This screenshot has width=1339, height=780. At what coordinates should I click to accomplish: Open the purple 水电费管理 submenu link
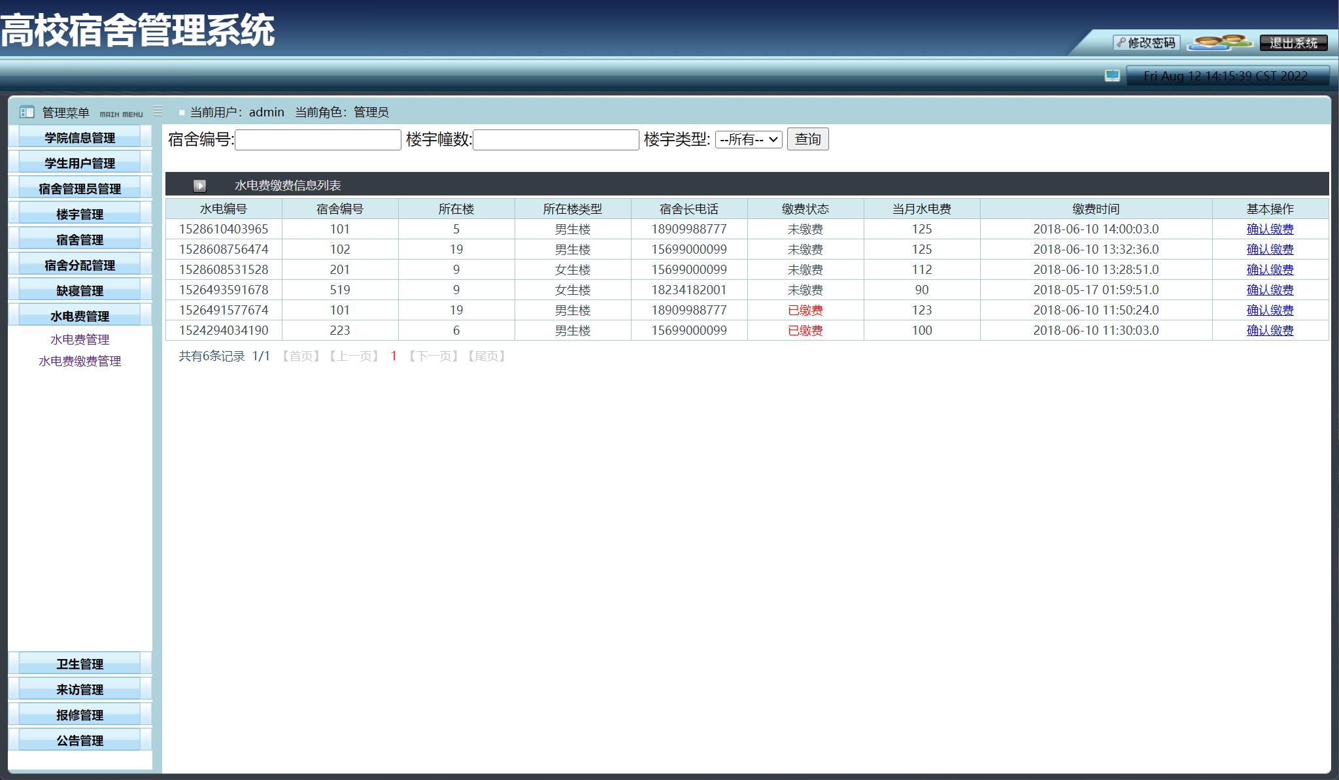coord(80,339)
